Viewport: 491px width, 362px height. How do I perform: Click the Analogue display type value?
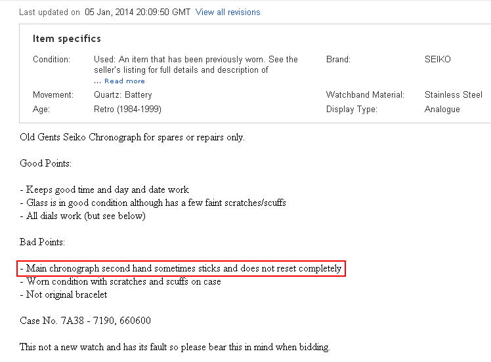click(x=442, y=109)
